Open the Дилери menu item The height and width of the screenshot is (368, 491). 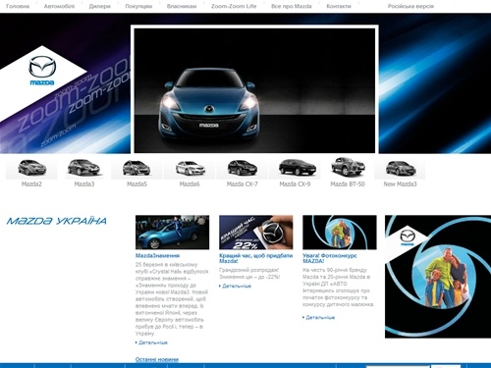(x=99, y=6)
